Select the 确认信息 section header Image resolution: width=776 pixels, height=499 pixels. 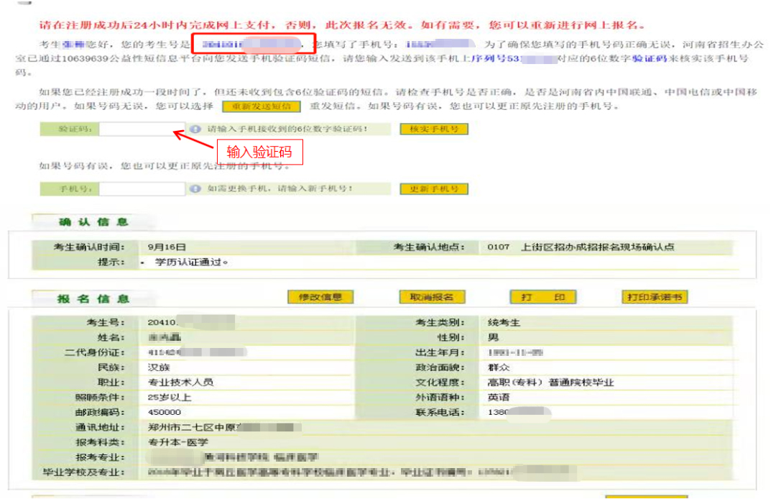click(x=93, y=222)
